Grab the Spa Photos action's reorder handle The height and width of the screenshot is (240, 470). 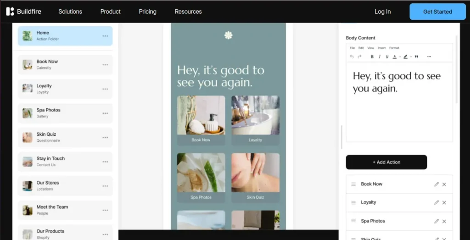(353, 221)
